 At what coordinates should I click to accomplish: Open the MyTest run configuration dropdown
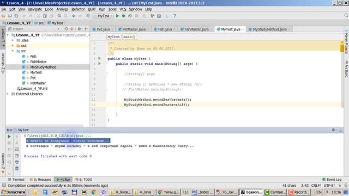click(x=103, y=16)
